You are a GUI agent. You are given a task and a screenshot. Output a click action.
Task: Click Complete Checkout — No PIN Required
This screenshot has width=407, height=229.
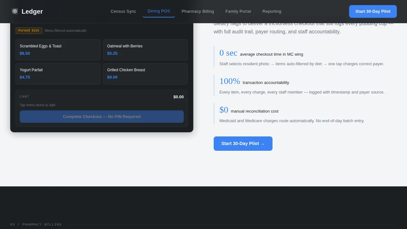coord(102,116)
